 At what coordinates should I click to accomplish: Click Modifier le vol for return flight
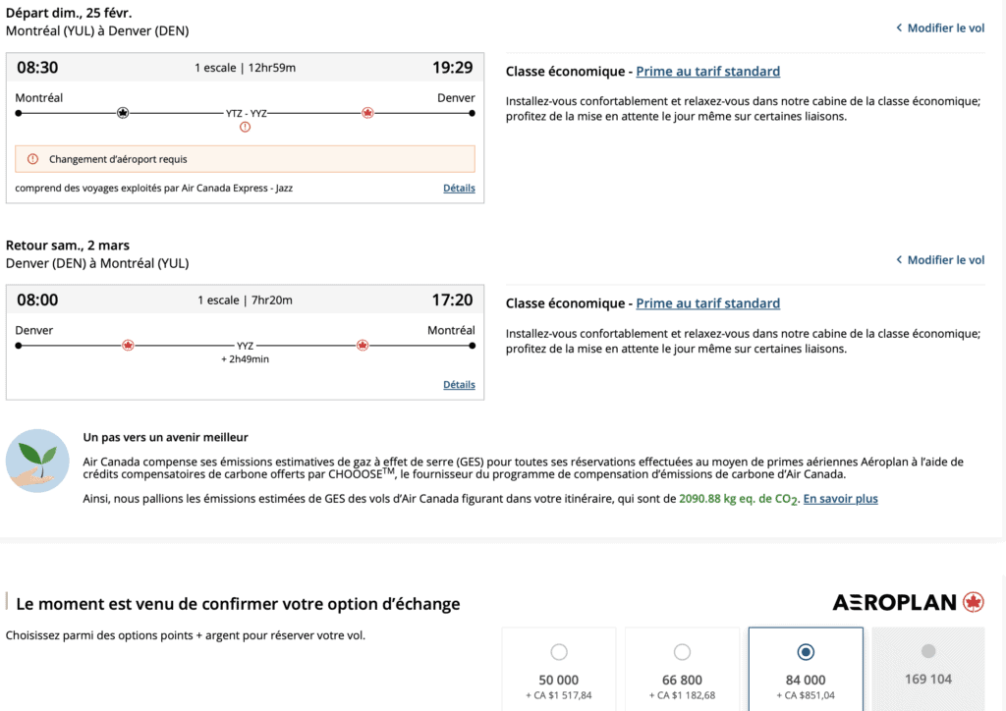(x=940, y=260)
